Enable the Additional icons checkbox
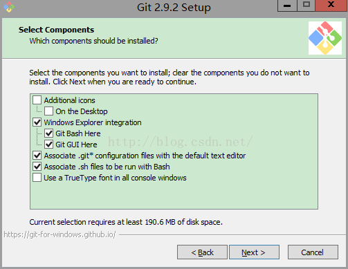The width and height of the screenshot is (348, 269). click(x=37, y=100)
